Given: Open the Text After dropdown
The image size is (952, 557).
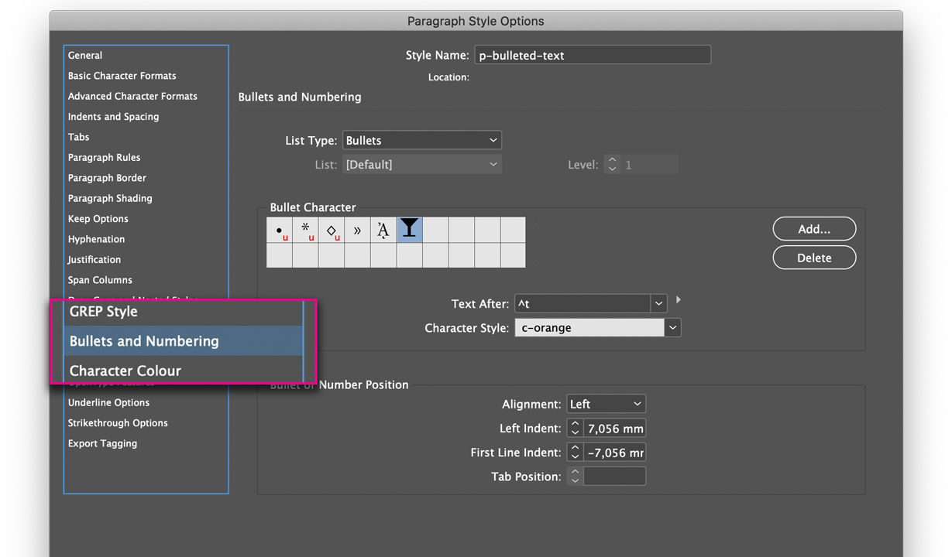Looking at the screenshot, I should coord(658,303).
